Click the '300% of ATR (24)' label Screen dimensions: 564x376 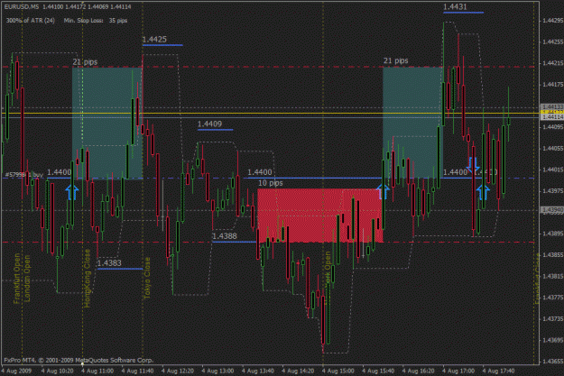tap(31, 21)
